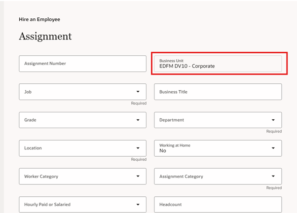Focus the Assignment Number text field

point(82,64)
